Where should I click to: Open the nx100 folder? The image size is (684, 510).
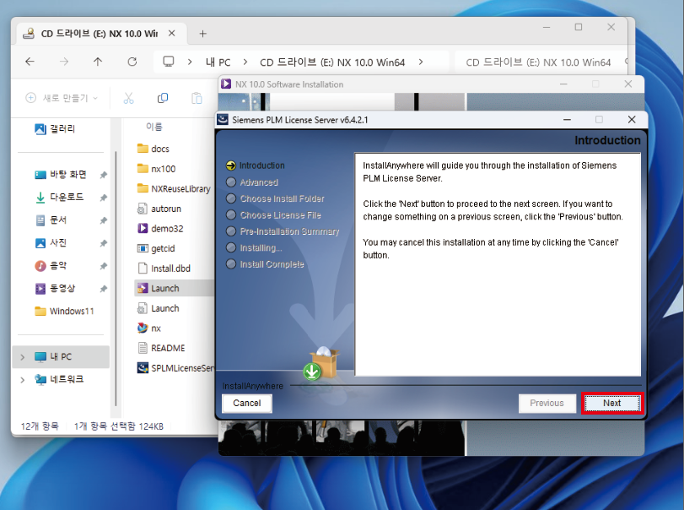point(156,169)
